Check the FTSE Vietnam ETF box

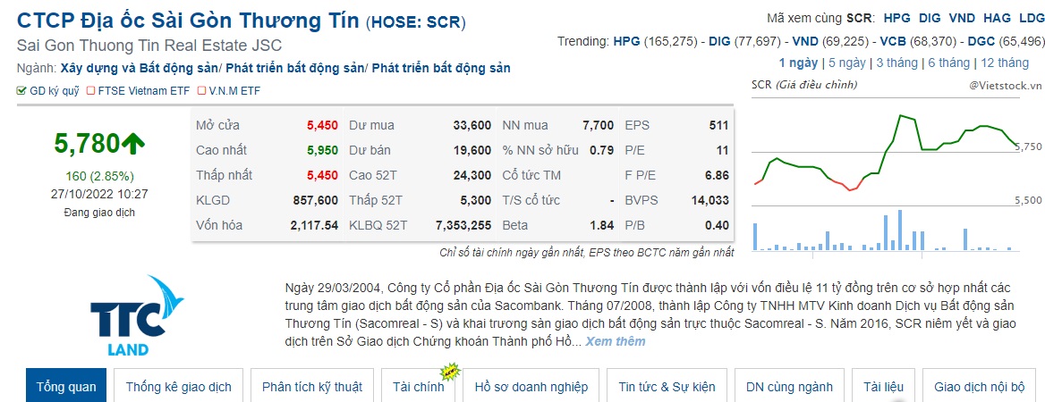90,91
